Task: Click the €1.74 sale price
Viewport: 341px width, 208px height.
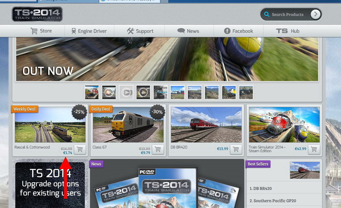Action: (67, 153)
